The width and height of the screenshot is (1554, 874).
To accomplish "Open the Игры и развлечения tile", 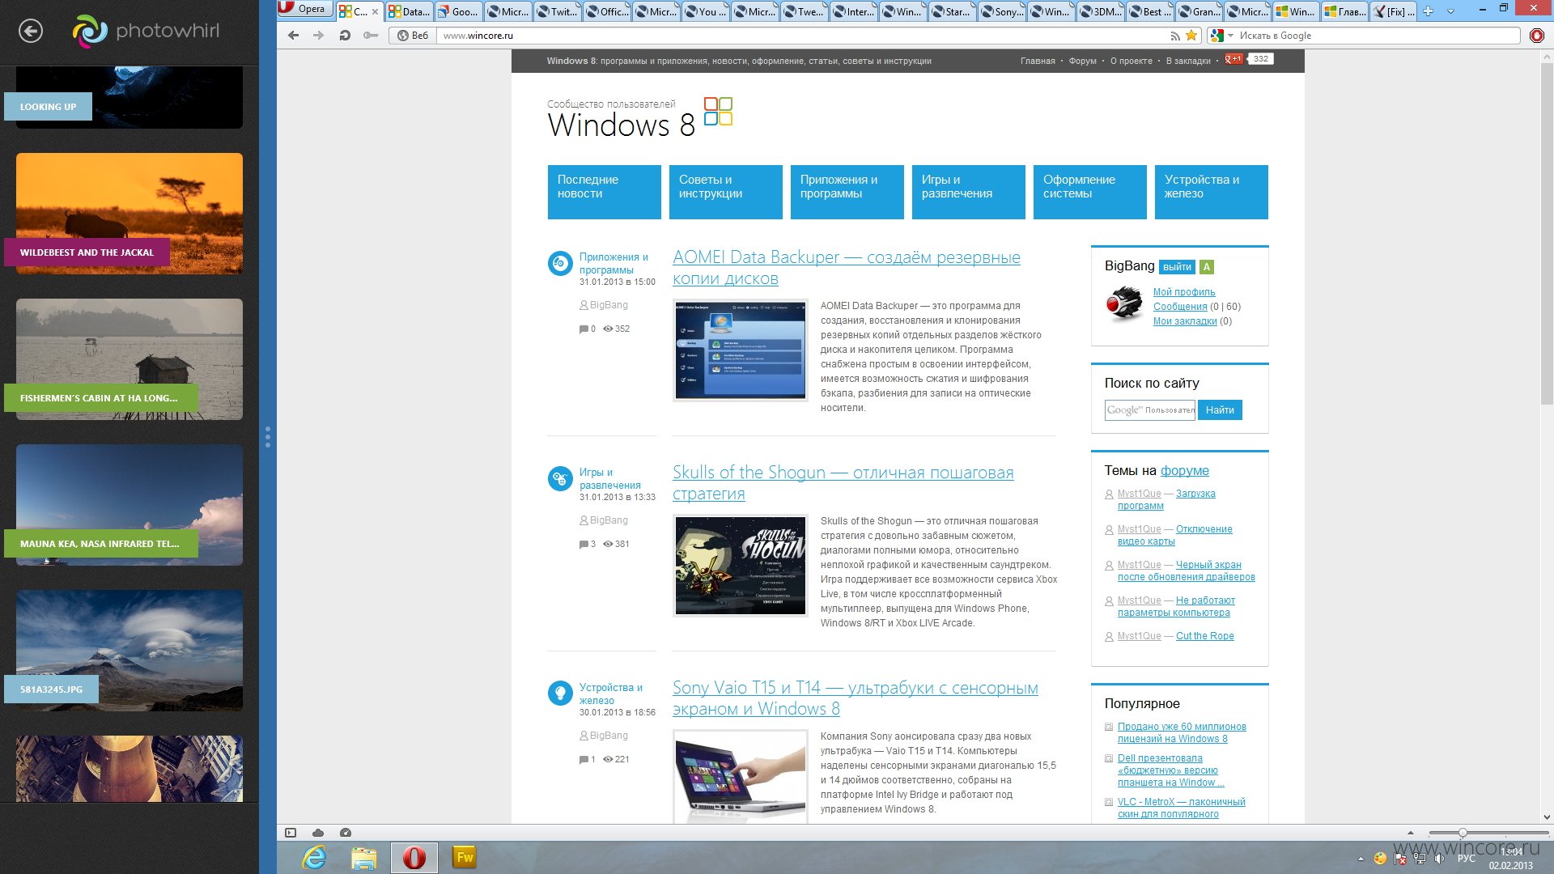I will [969, 192].
